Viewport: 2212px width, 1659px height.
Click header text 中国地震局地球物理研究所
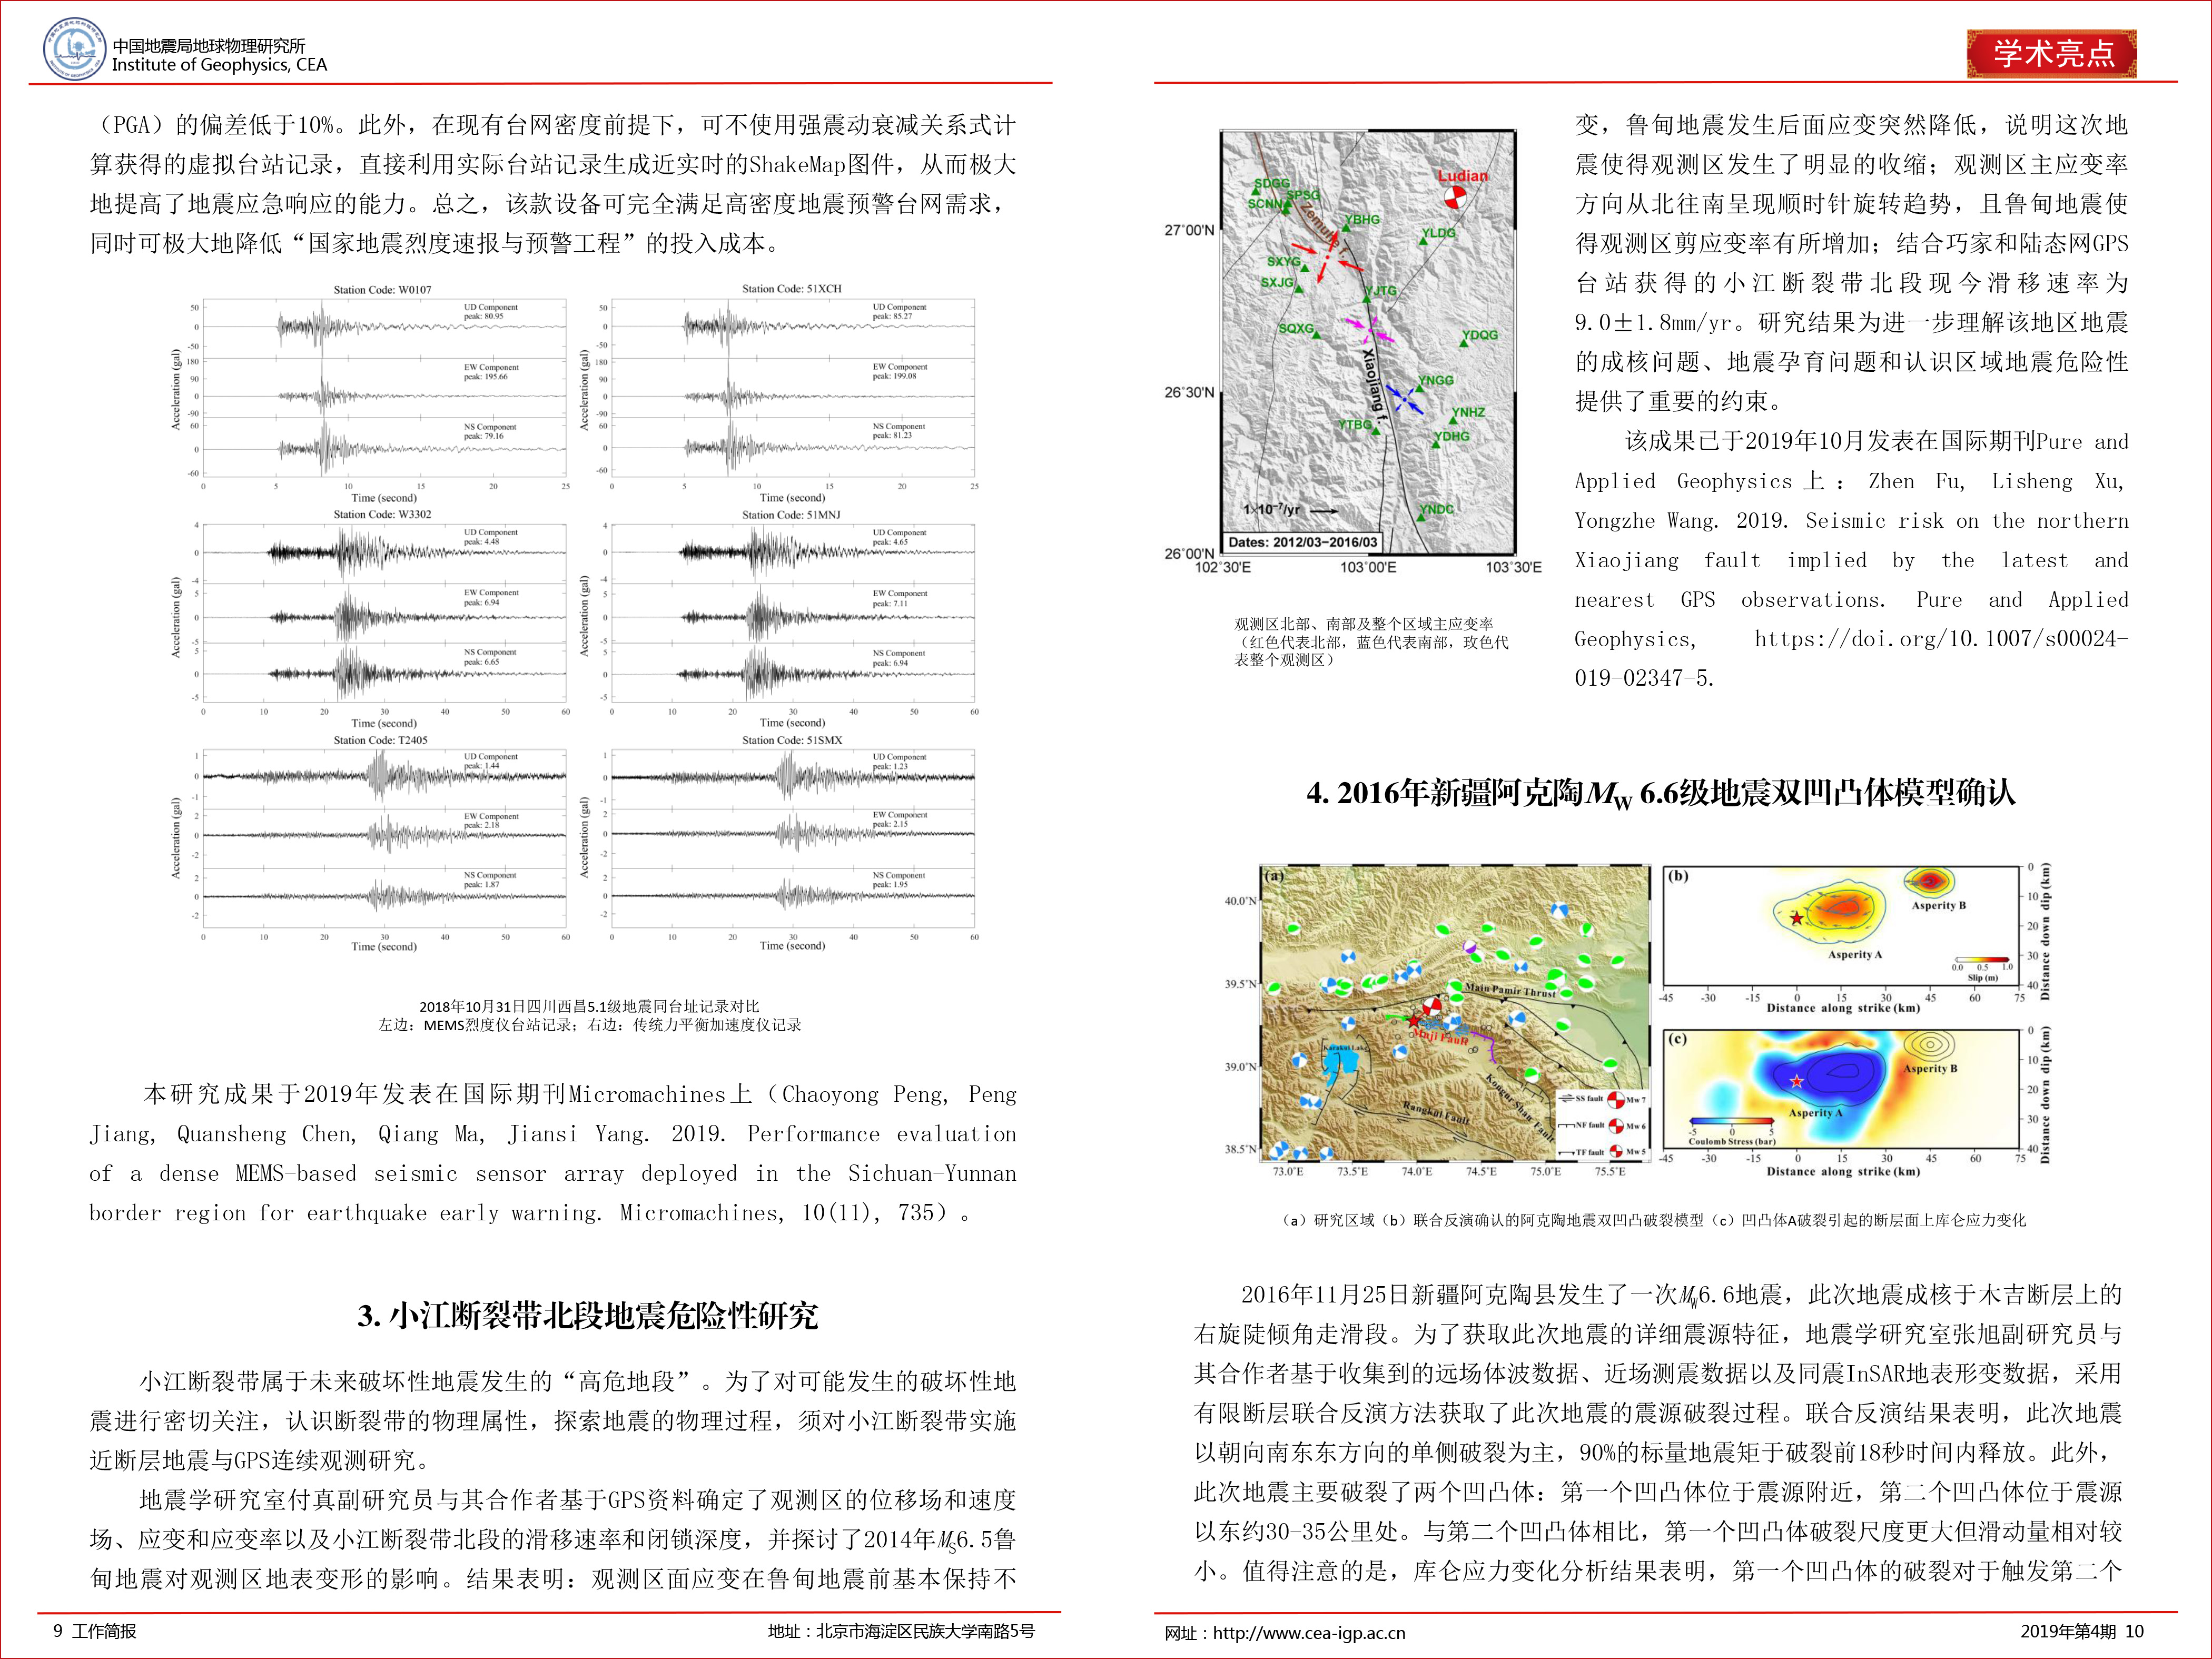[209, 45]
